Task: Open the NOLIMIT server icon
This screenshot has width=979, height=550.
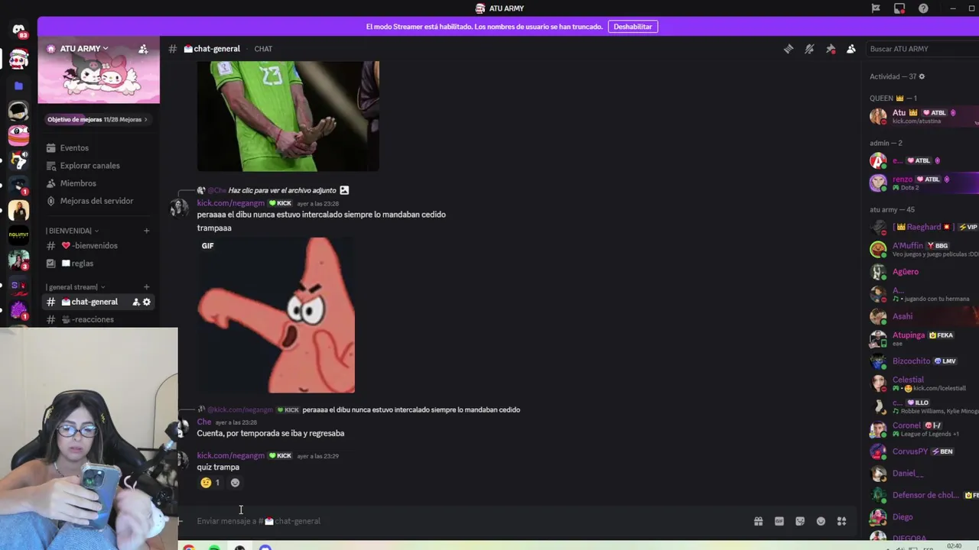Action: [x=18, y=235]
